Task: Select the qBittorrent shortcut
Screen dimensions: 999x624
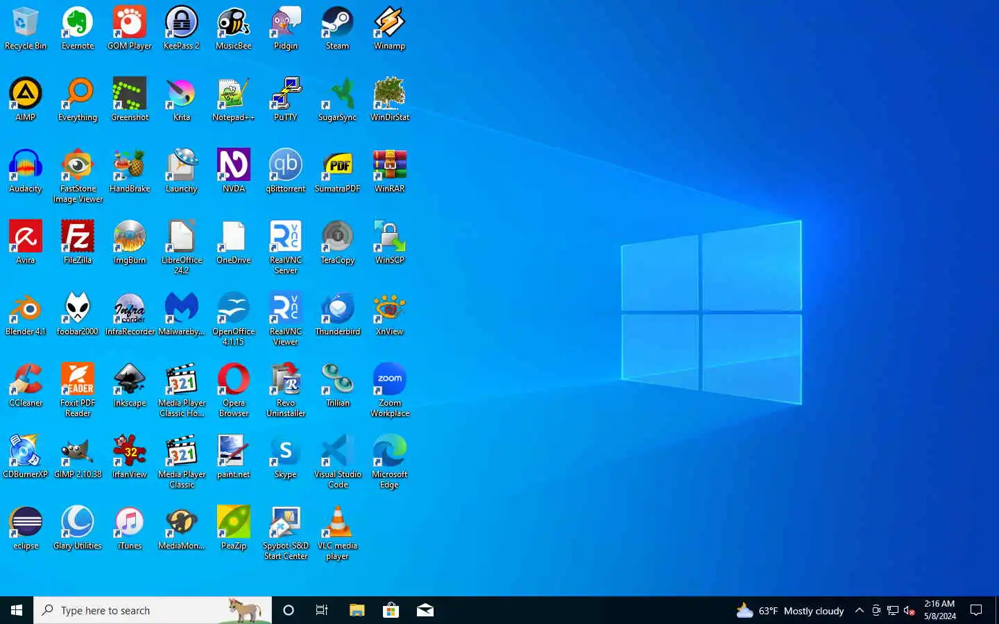Action: click(286, 171)
